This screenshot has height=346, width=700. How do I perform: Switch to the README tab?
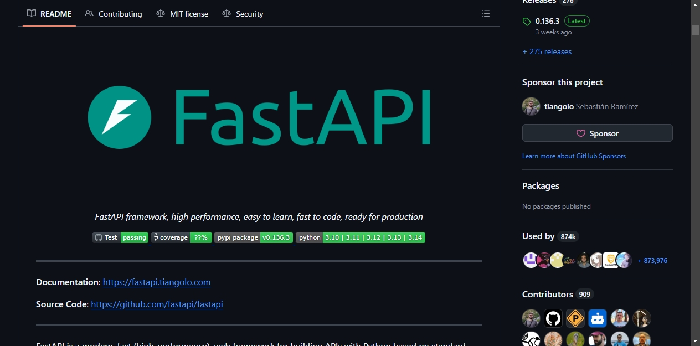(x=49, y=14)
